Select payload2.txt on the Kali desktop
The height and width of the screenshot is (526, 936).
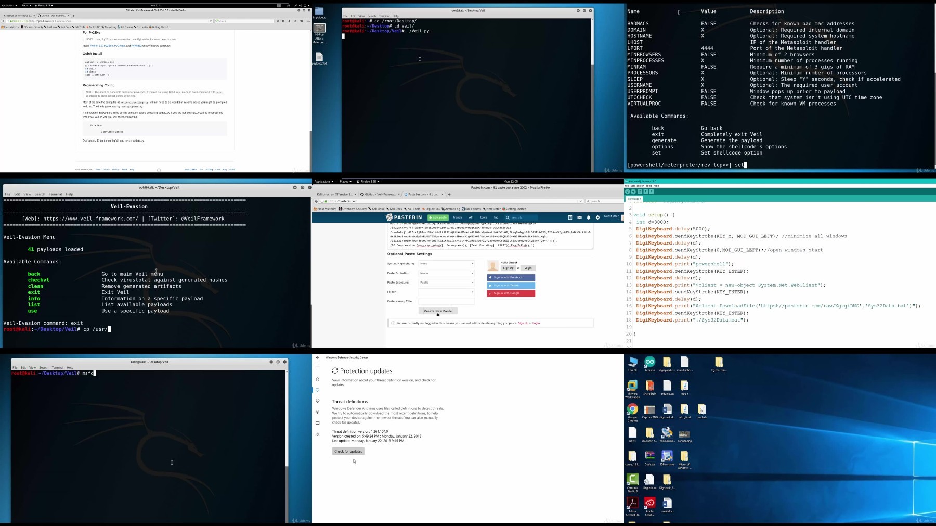coord(319,58)
